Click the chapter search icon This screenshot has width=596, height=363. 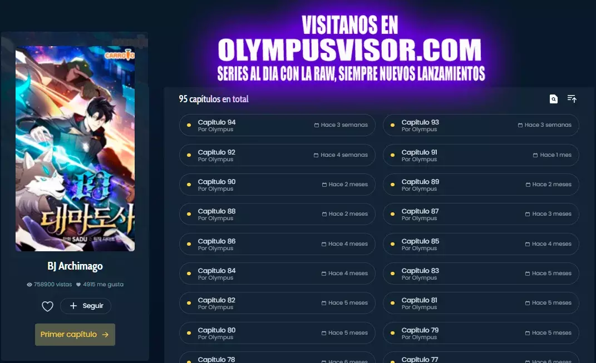point(553,99)
